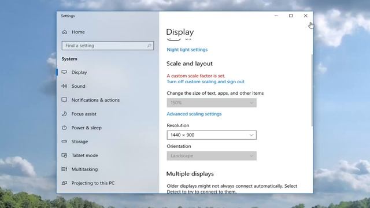Click the 'Display' page title
Image resolution: width=370 pixels, height=208 pixels.
coord(180,32)
